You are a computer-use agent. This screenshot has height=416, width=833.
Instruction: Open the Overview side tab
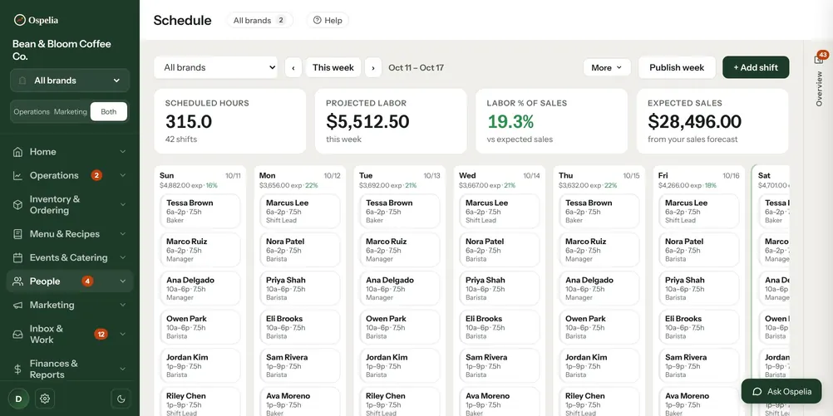pos(819,89)
